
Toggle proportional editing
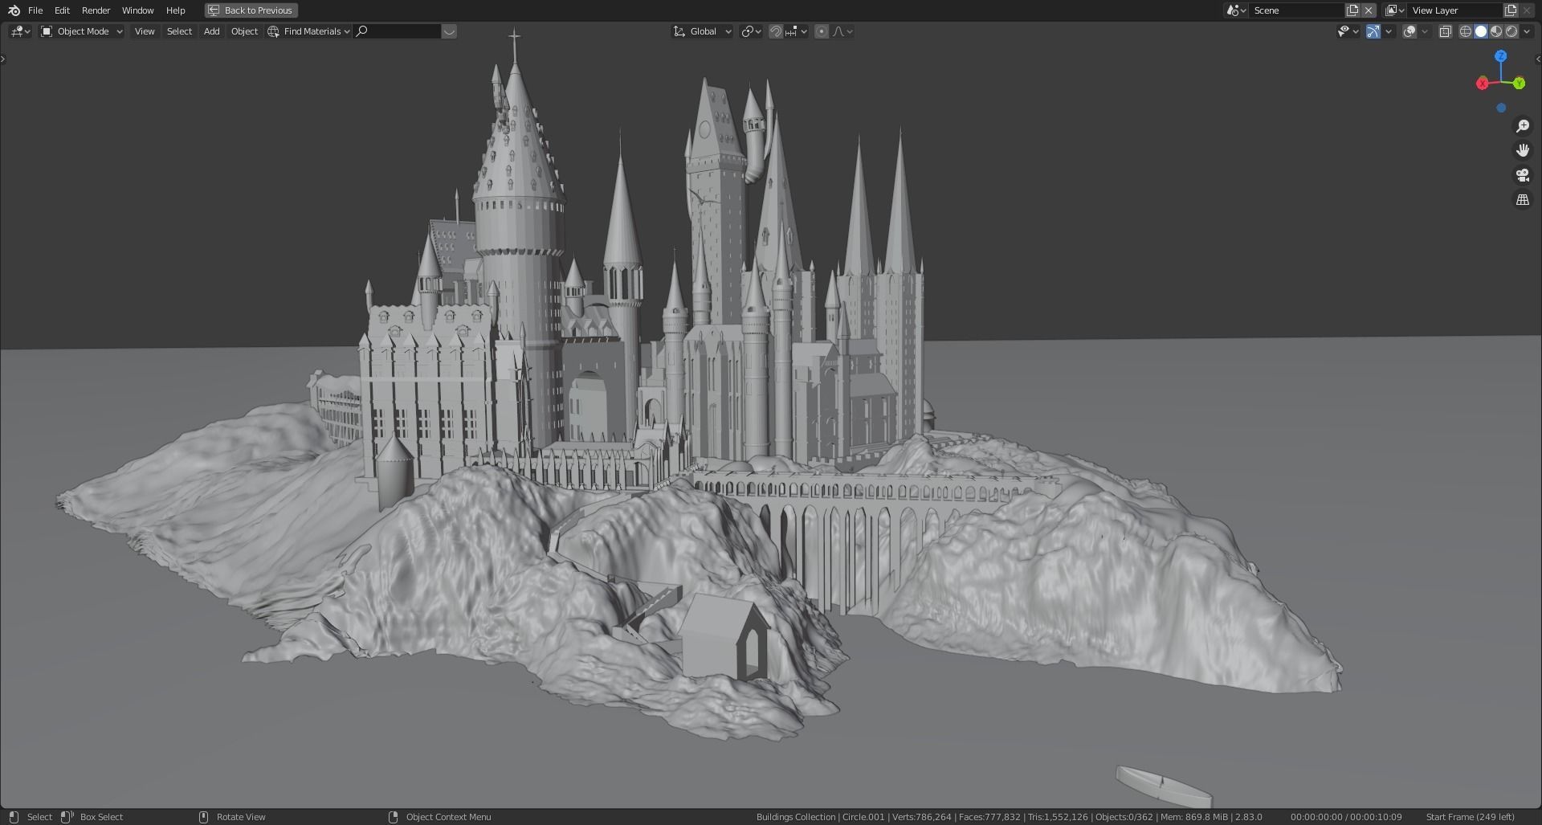pyautogui.click(x=822, y=31)
